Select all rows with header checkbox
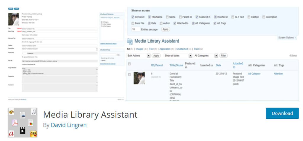The width and height of the screenshot is (303, 141). [x=130, y=64]
